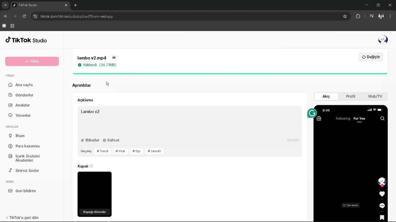The image size is (396, 222).
Task: Open the profile avatar in the header
Action: (x=383, y=39)
